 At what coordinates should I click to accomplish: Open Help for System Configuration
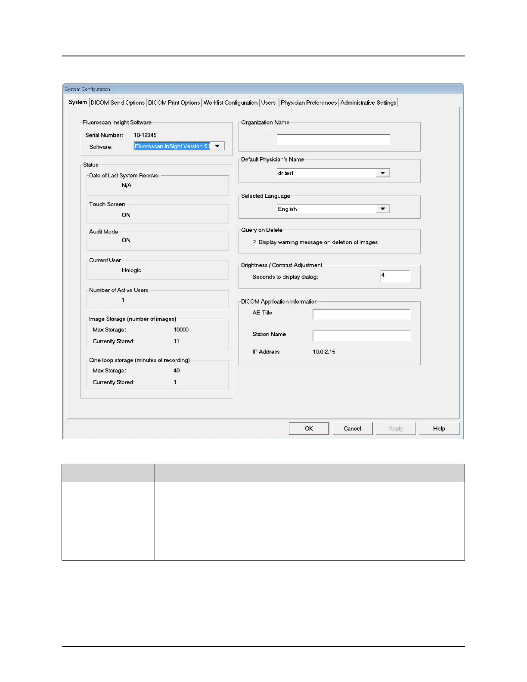tap(439, 428)
